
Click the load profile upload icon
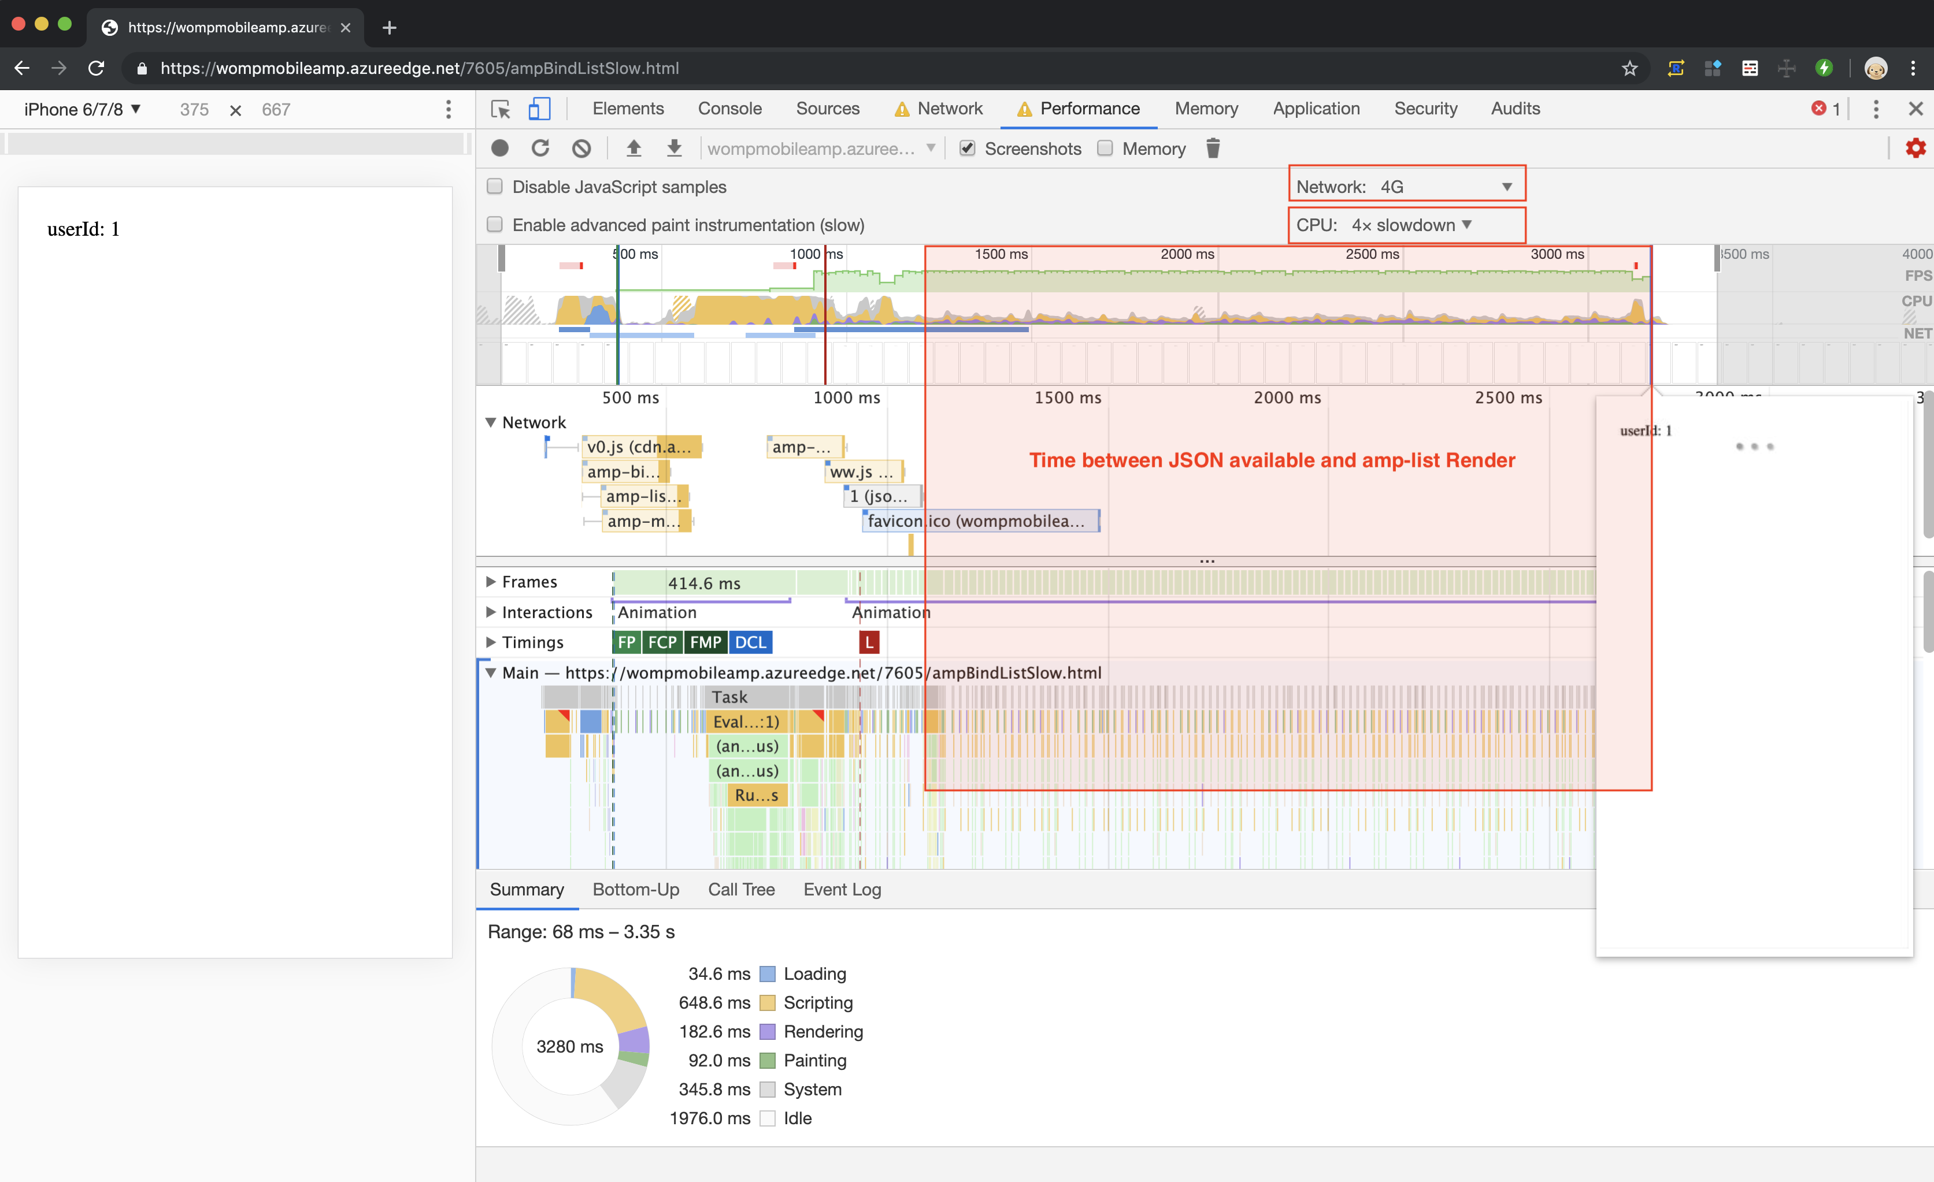(633, 148)
